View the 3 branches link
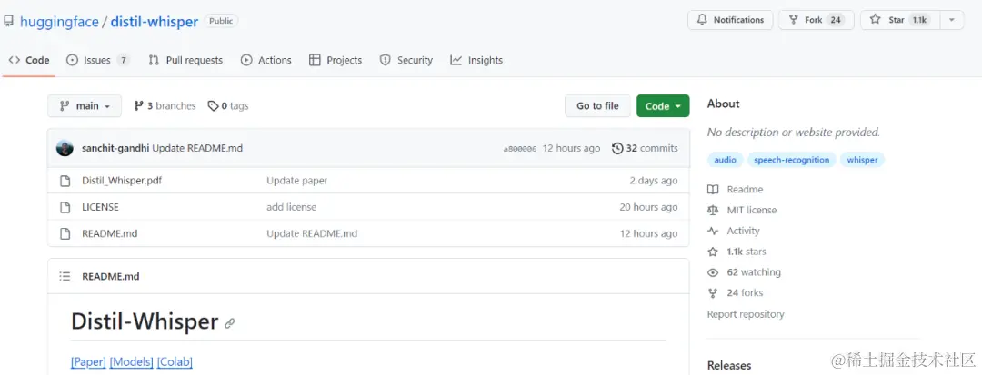Screen dimensions: 982x375 point(165,105)
